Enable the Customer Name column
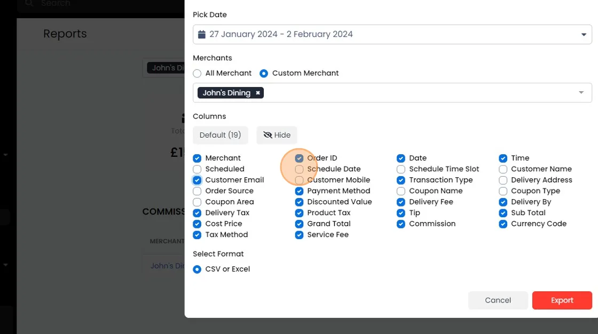The width and height of the screenshot is (598, 334). [x=503, y=169]
